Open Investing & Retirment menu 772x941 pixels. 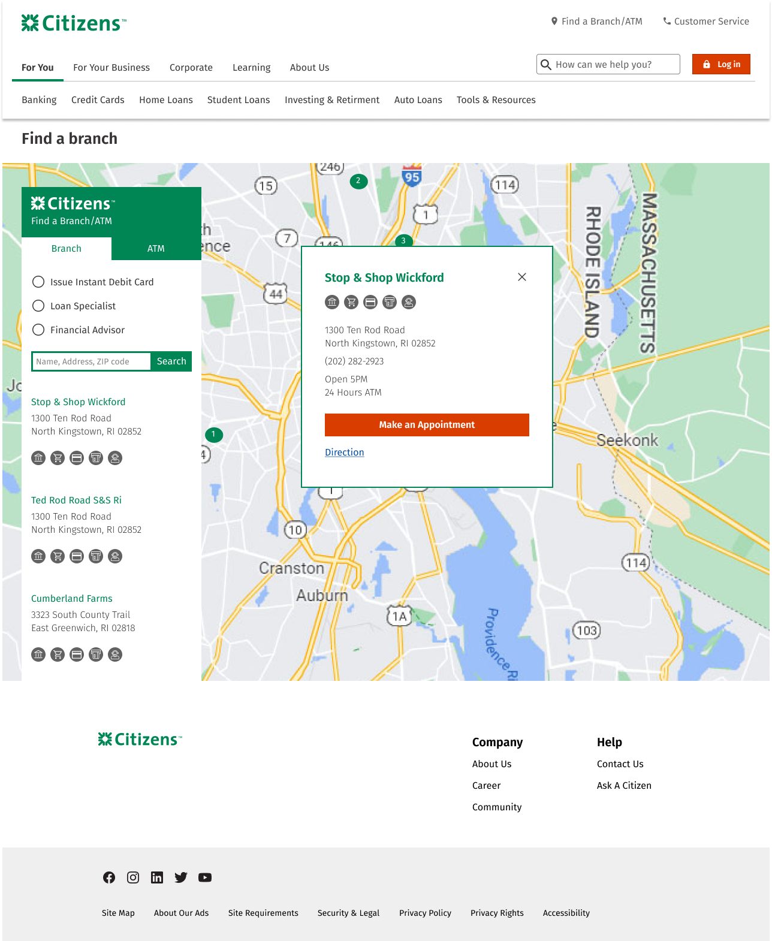click(332, 100)
